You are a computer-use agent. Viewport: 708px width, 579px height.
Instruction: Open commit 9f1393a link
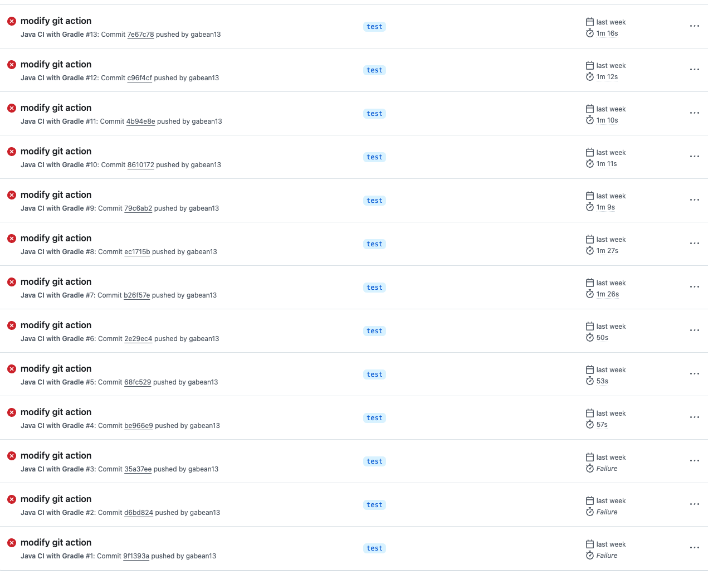coord(136,556)
